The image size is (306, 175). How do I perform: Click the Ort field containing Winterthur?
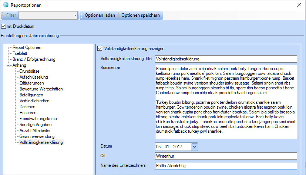coord(226,156)
